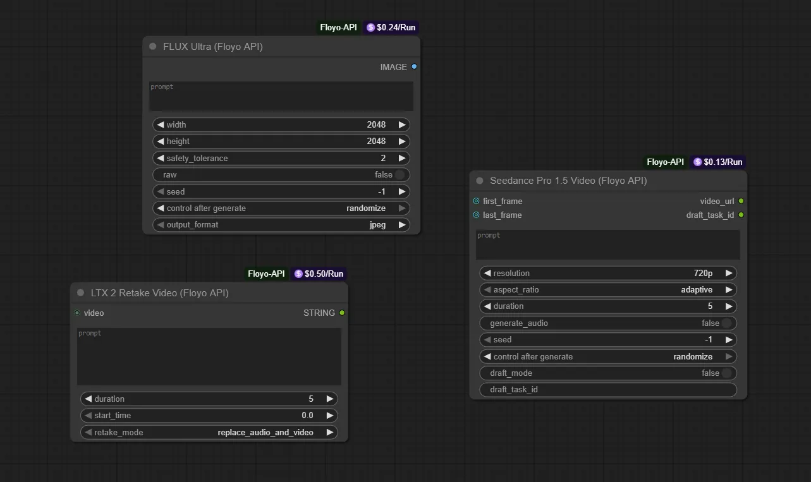Image resolution: width=811 pixels, height=482 pixels.
Task: Click the start_time value field
Action: [209, 415]
